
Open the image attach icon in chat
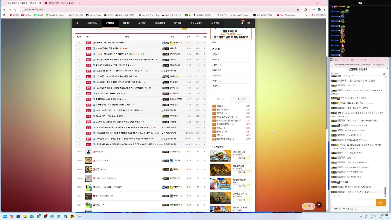point(352,209)
